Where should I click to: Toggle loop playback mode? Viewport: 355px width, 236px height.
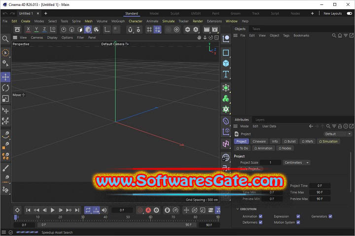point(88,210)
